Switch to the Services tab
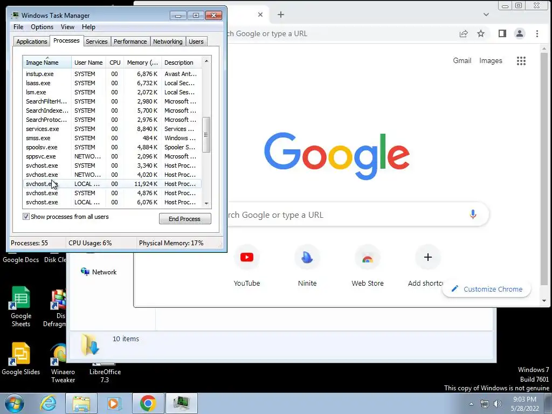The height and width of the screenshot is (414, 552). 96,42
